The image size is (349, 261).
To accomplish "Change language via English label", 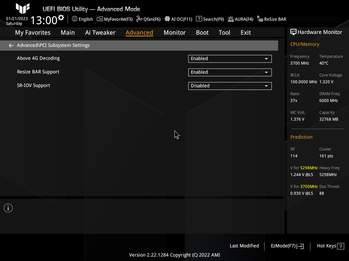I will point(86,19).
